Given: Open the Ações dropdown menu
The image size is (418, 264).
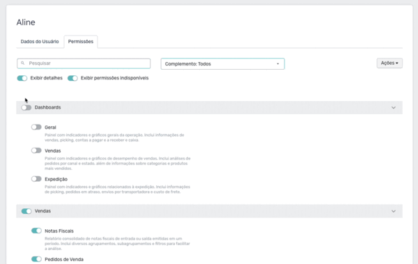Looking at the screenshot, I should [389, 63].
